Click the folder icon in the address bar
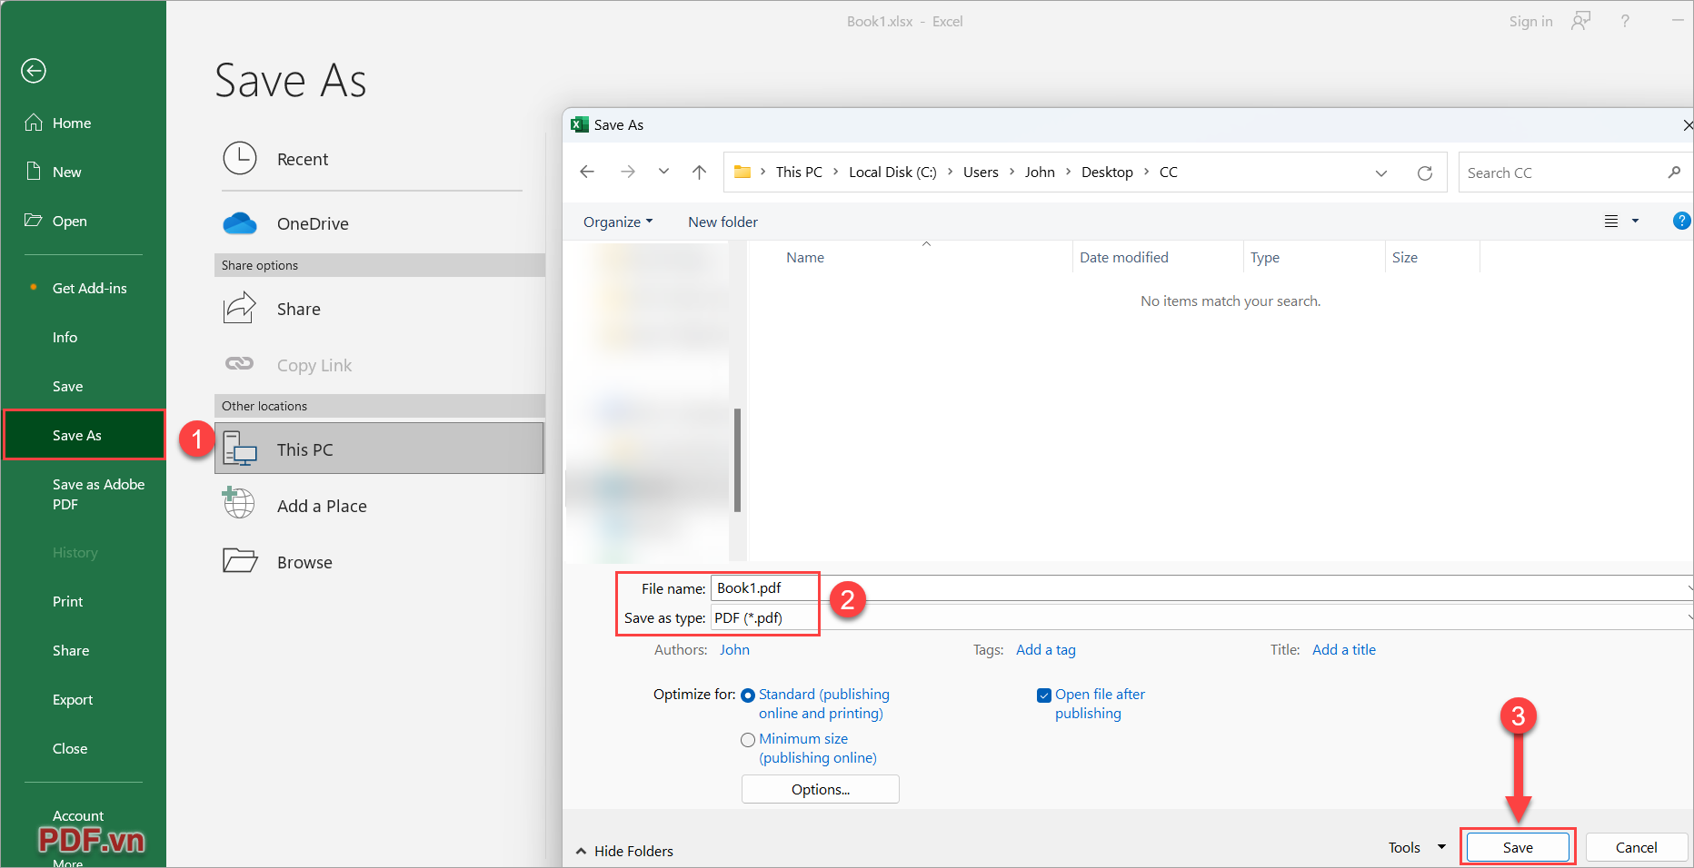This screenshot has height=868, width=1694. tap(742, 172)
